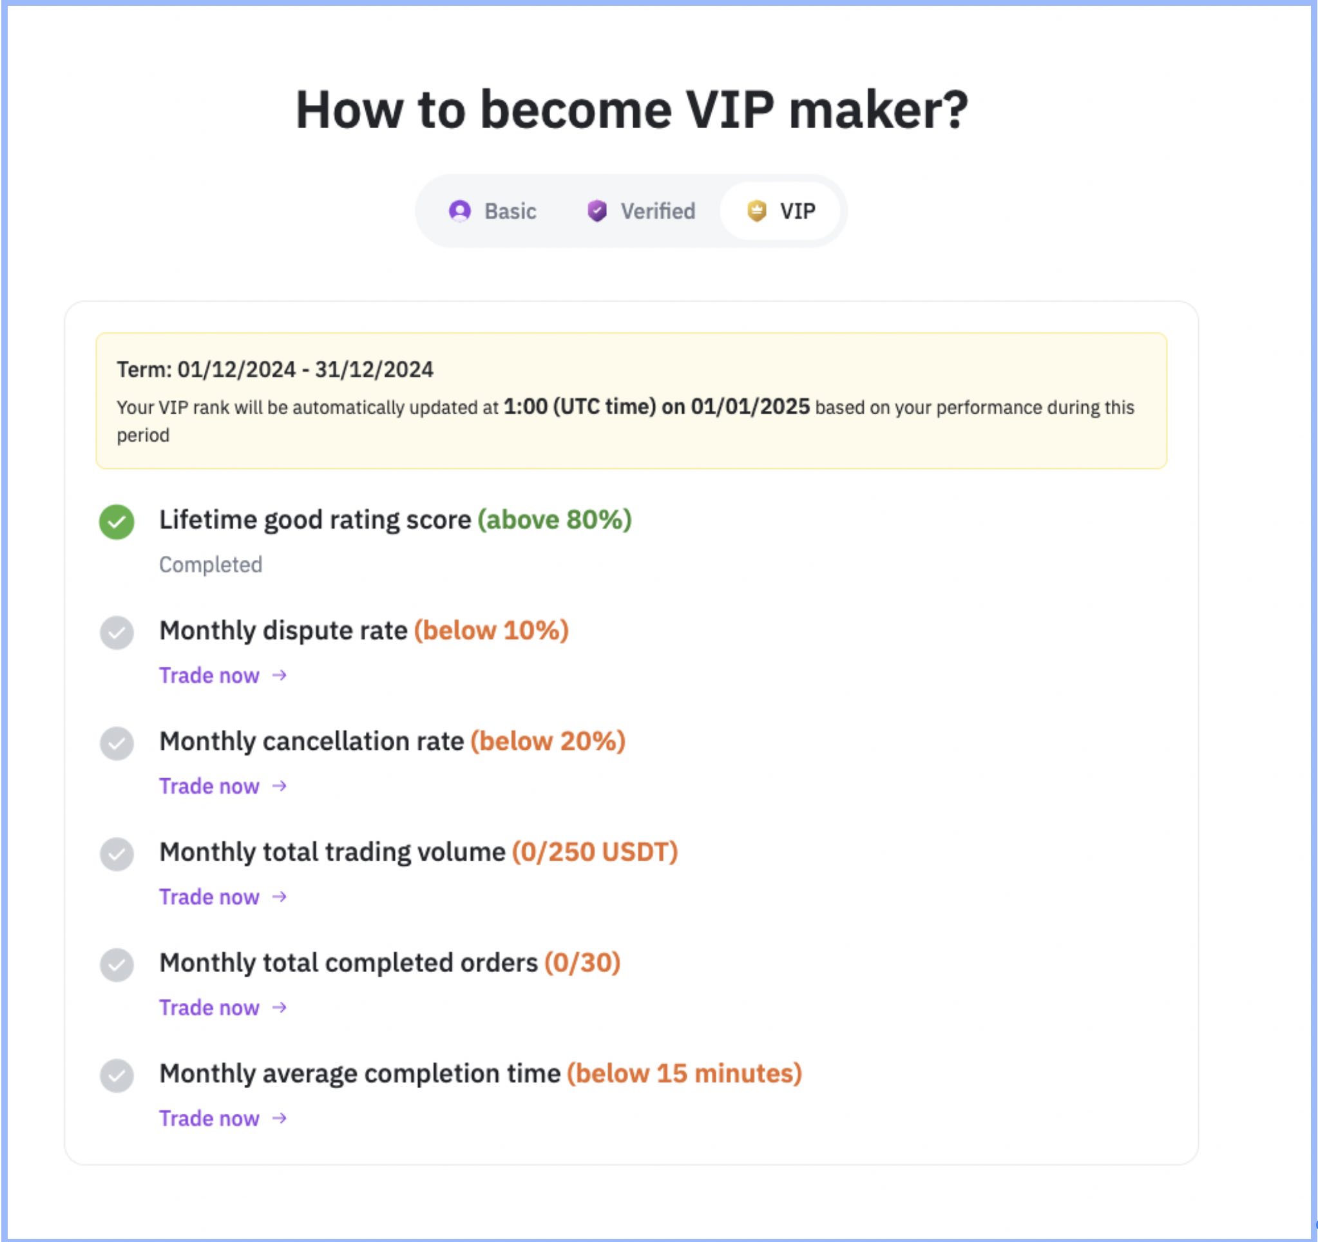Toggle status circle for Monthly total completed orders
The height and width of the screenshot is (1242, 1318).
[x=117, y=964]
